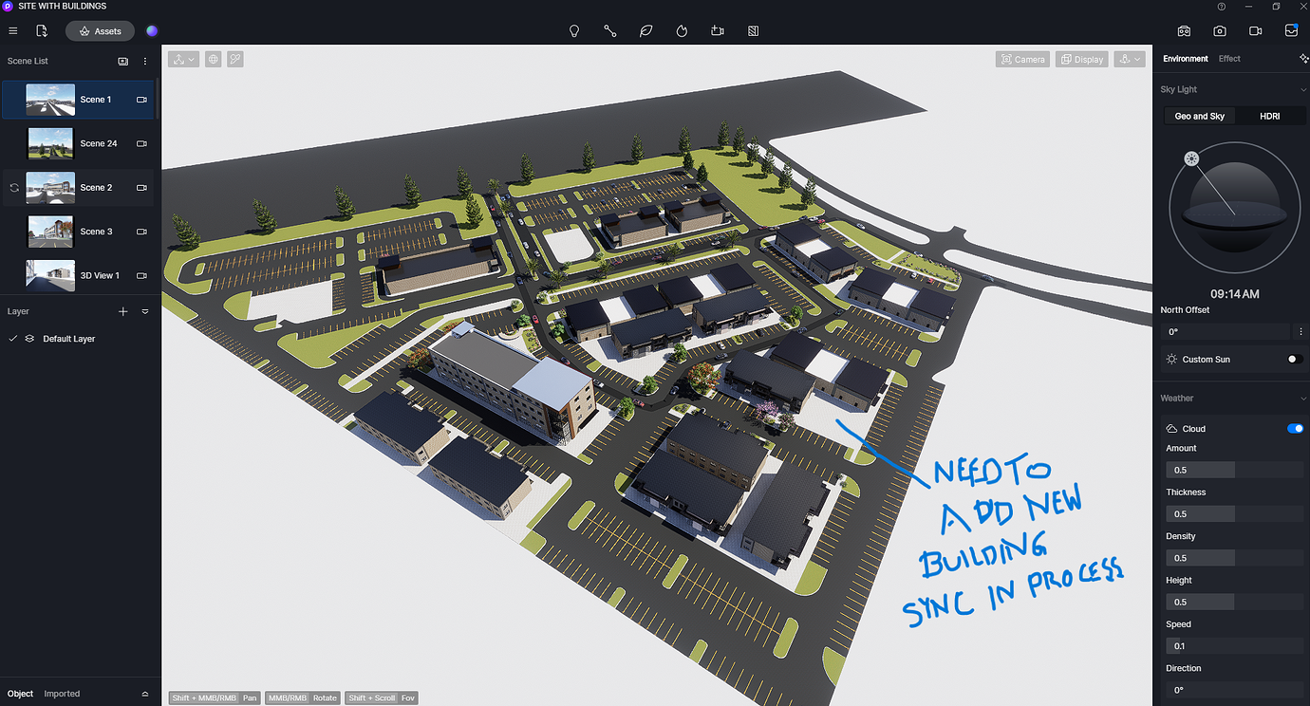
Task: Open the Assets panel
Action: pyautogui.click(x=99, y=30)
